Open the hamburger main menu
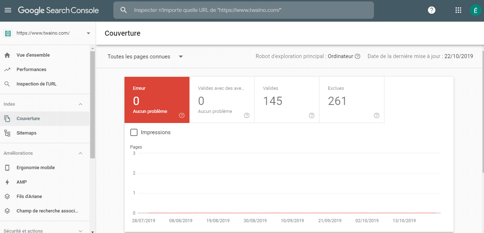Screen dimensions: 484x233 tap(8, 10)
